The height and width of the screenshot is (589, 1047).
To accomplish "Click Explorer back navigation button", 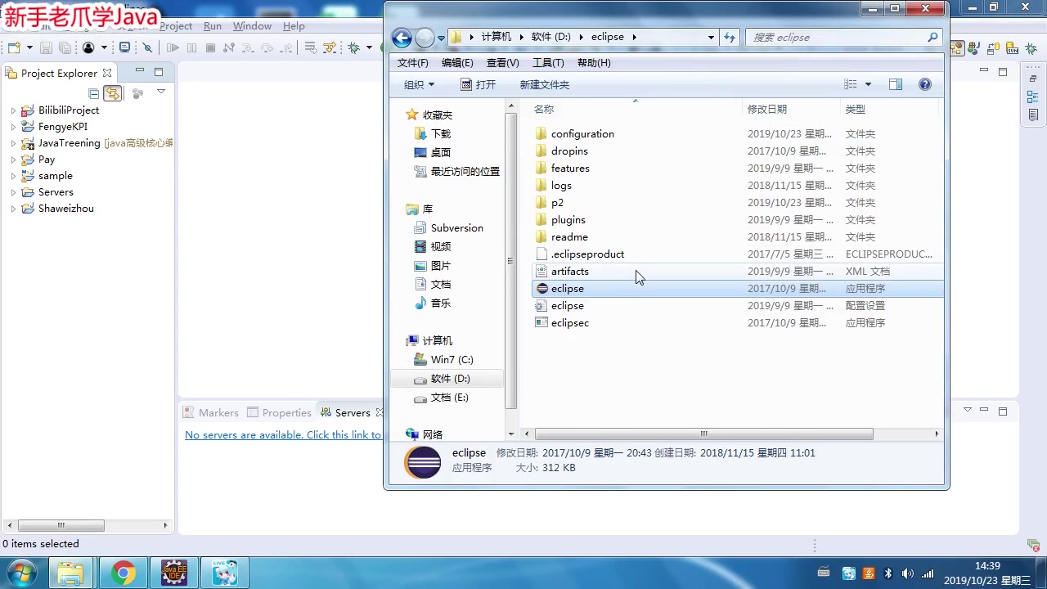I will [x=402, y=37].
